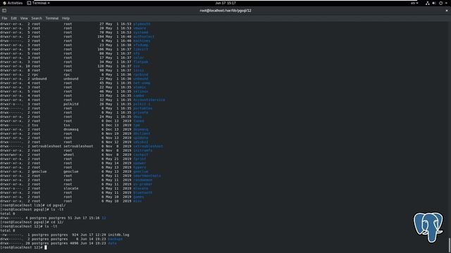This screenshot has height=253, width=451.
Task: Click the blue 'dhclient' directory name
Action: (x=142, y=134)
